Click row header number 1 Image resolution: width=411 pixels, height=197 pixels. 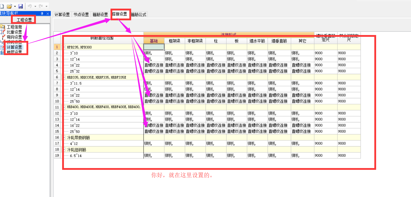pos(57,47)
